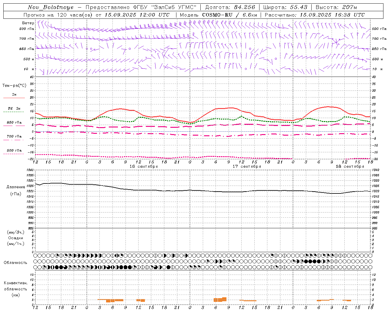The image size is (388, 310).
Task: Click the 850 гПа temperature legend entry
Action: coord(14,122)
